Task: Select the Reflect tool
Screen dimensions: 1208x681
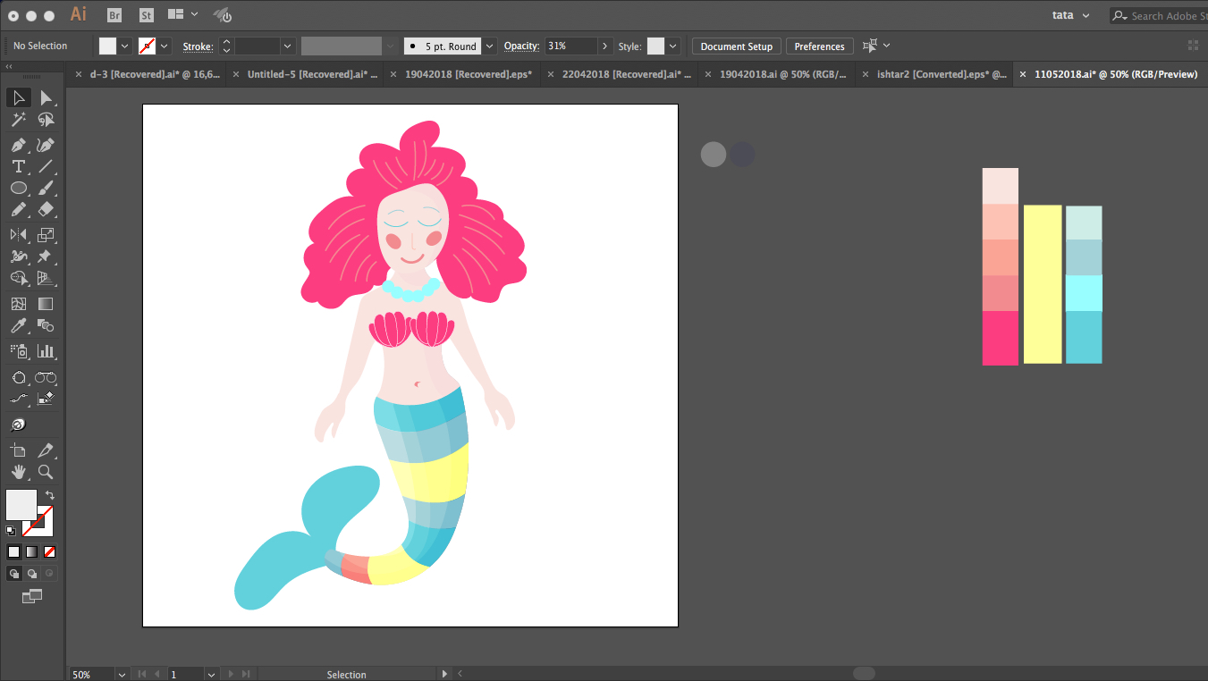Action: (x=19, y=234)
